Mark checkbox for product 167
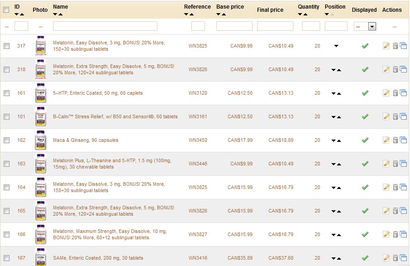The image size is (410, 266). 6,258
